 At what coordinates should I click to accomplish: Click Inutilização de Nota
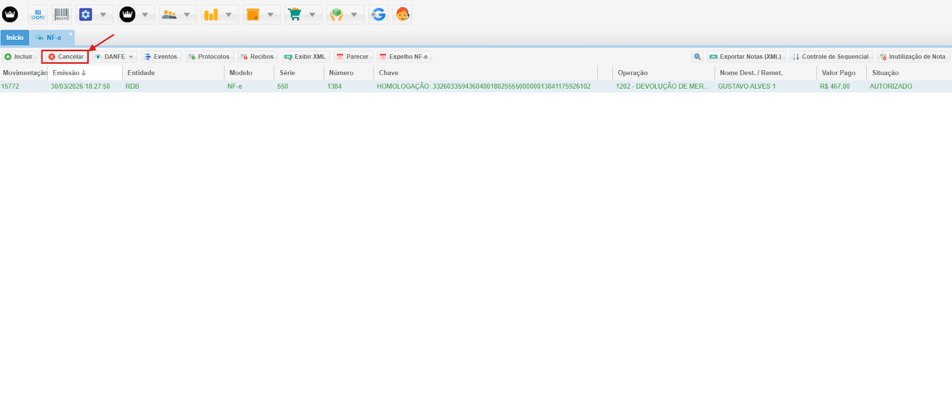[913, 56]
